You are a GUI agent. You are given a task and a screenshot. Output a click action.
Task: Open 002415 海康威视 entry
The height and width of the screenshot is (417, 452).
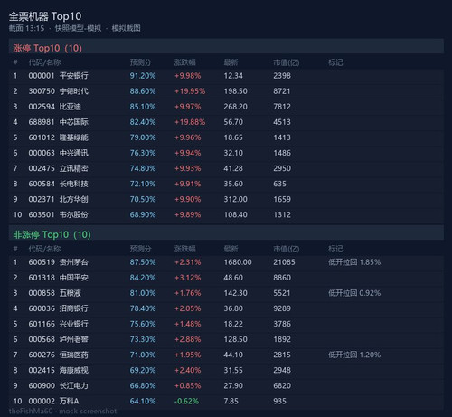226,370
